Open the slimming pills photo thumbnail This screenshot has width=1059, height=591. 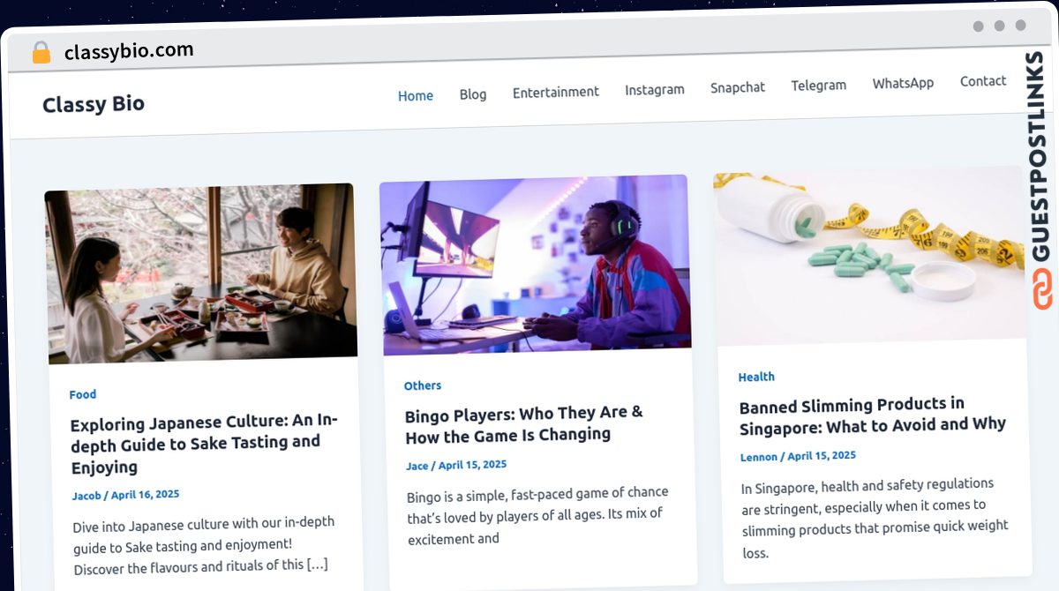pyautogui.click(x=870, y=257)
